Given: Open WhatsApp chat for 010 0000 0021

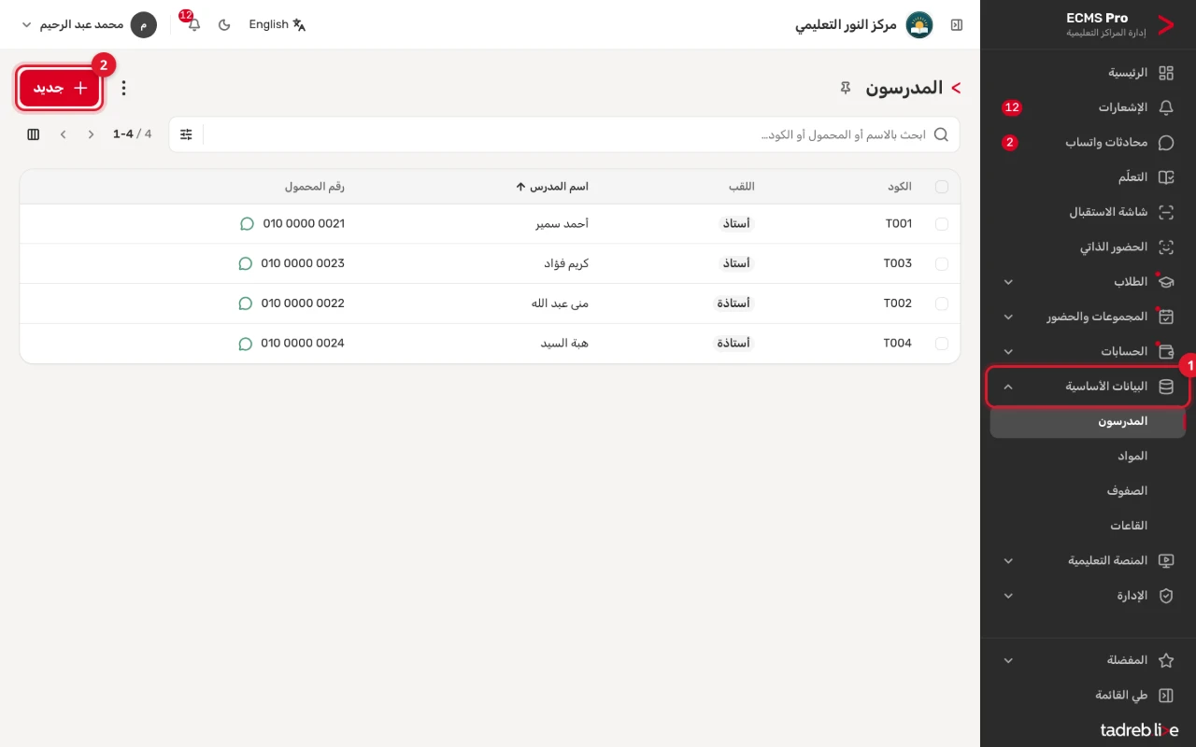Looking at the screenshot, I should (247, 224).
